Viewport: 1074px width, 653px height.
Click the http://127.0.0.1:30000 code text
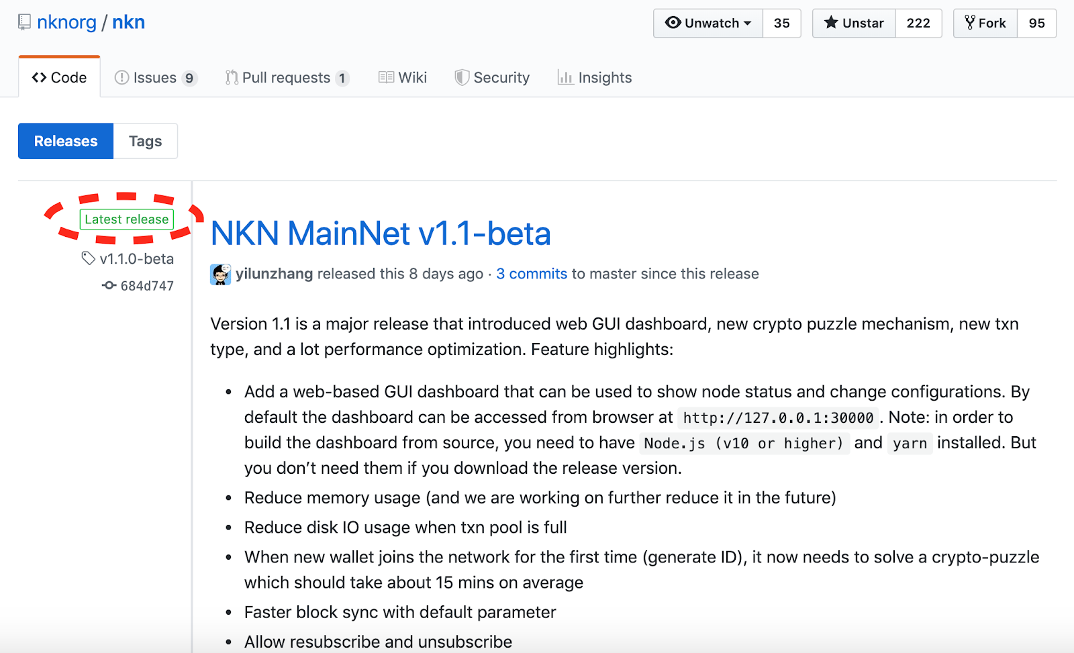(778, 417)
